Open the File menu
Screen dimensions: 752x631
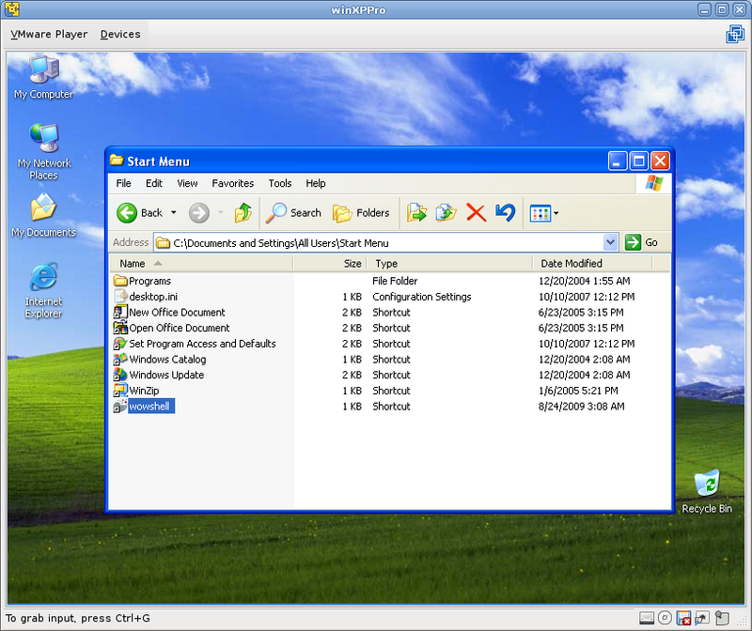[x=123, y=183]
